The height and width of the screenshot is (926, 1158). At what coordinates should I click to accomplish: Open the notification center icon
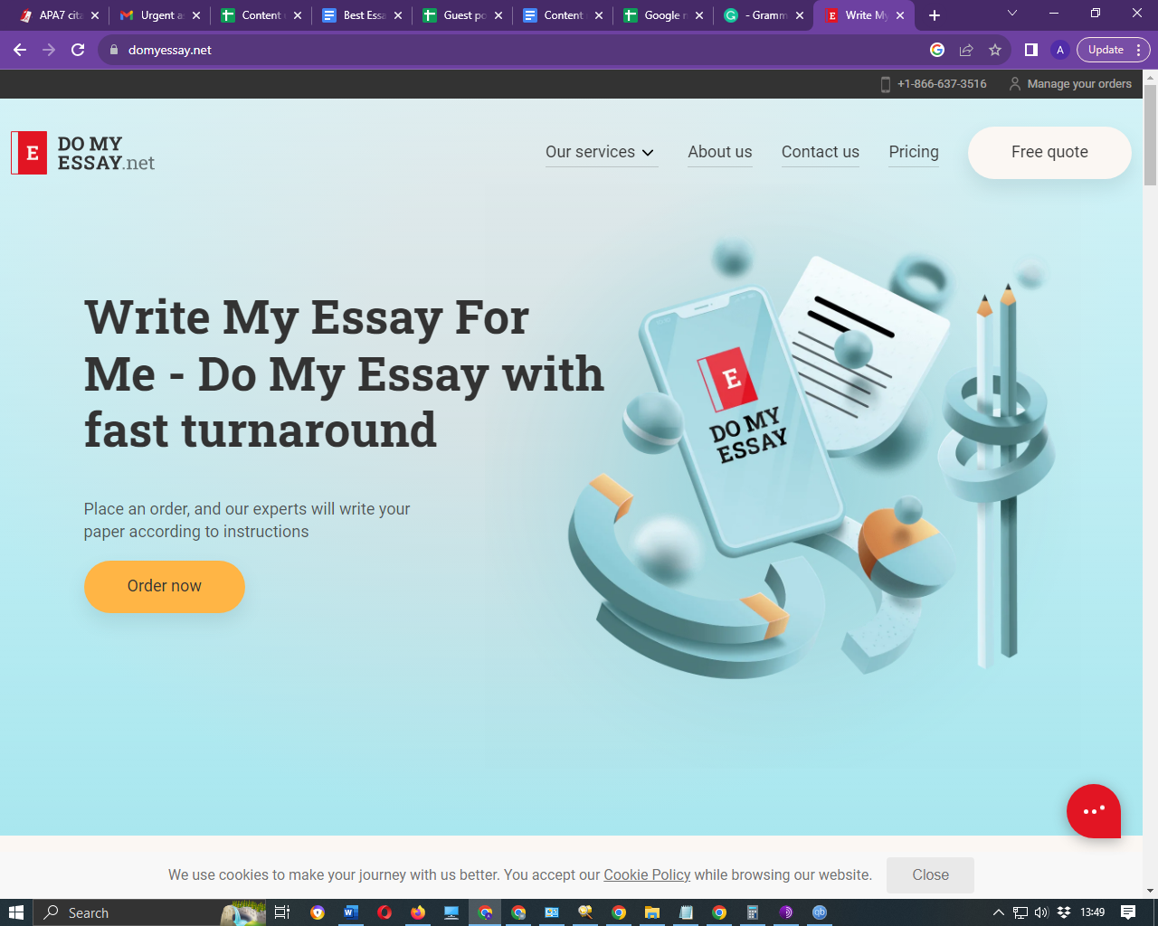point(1128,912)
